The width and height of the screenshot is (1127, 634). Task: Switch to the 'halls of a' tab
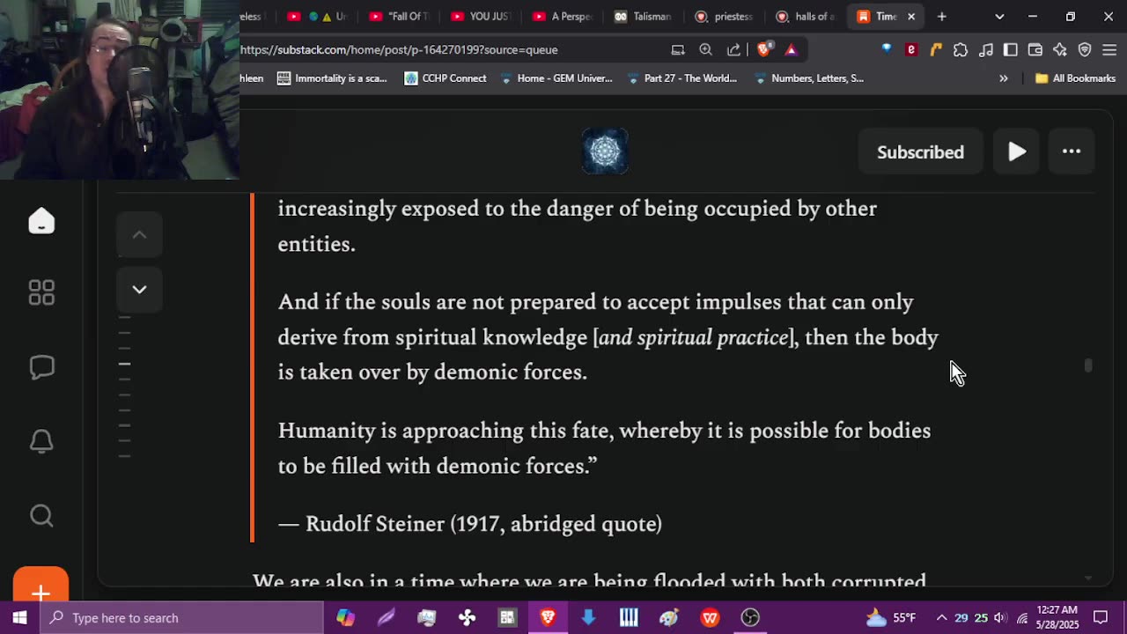(806, 16)
